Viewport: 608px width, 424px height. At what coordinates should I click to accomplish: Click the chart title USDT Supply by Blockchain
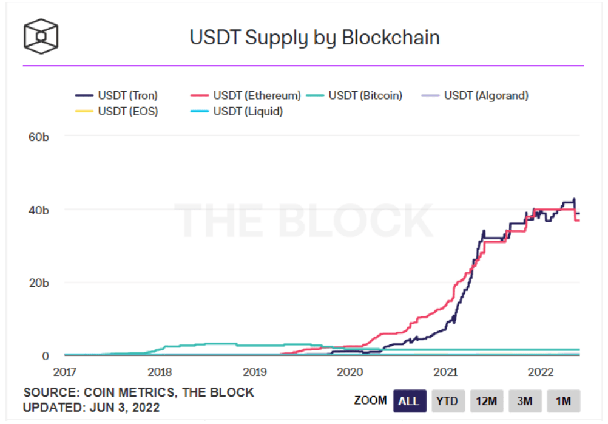coord(314,37)
